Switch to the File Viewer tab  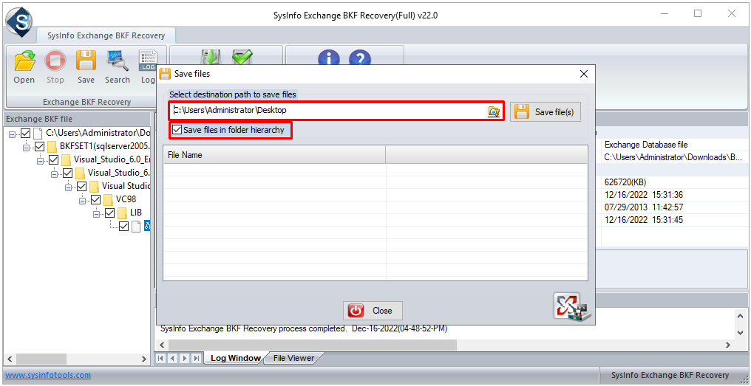coord(293,358)
